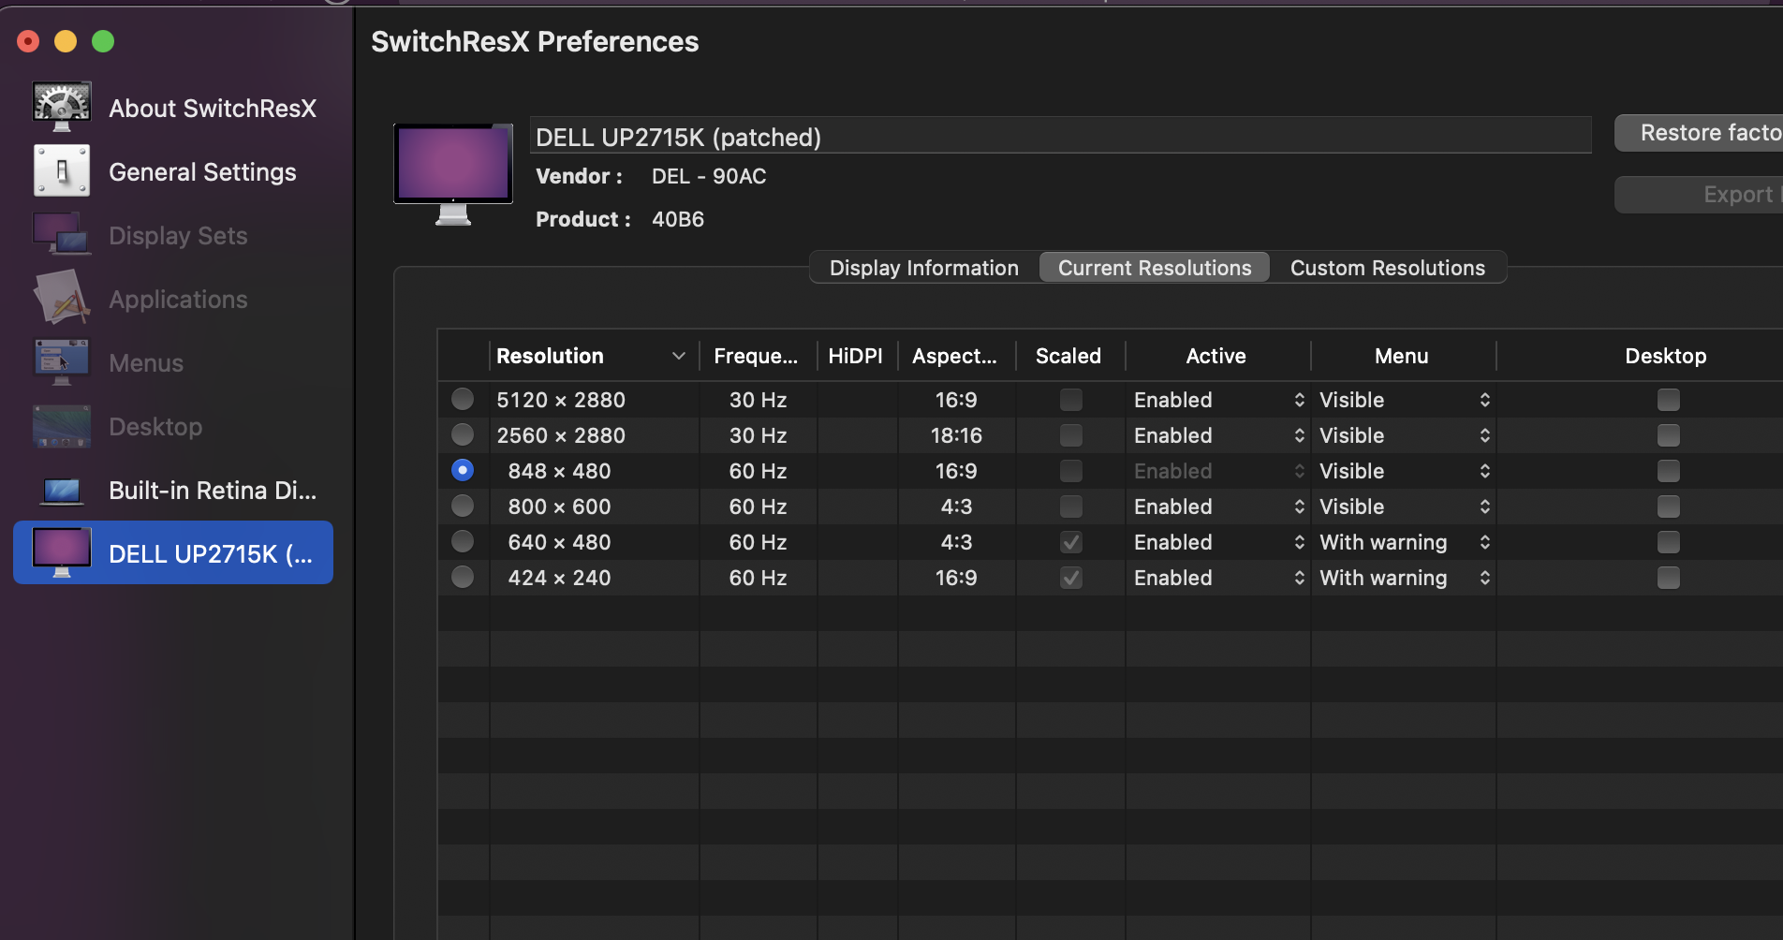Toggle Desktop checkbox for 5120 × 2880
This screenshot has height=940, width=1783.
pyautogui.click(x=1669, y=400)
